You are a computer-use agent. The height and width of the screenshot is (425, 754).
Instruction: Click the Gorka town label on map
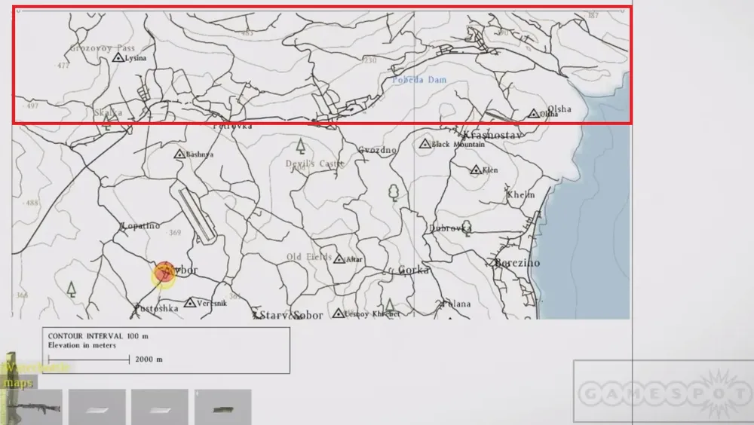point(413,270)
